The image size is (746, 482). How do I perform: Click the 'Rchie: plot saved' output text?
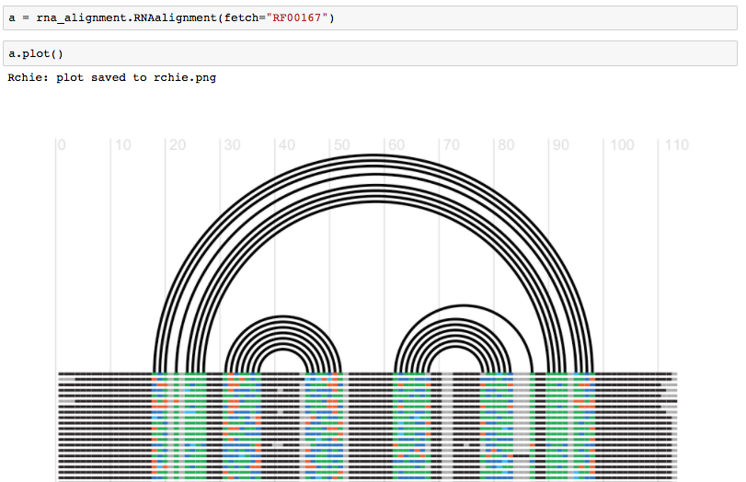(111, 78)
